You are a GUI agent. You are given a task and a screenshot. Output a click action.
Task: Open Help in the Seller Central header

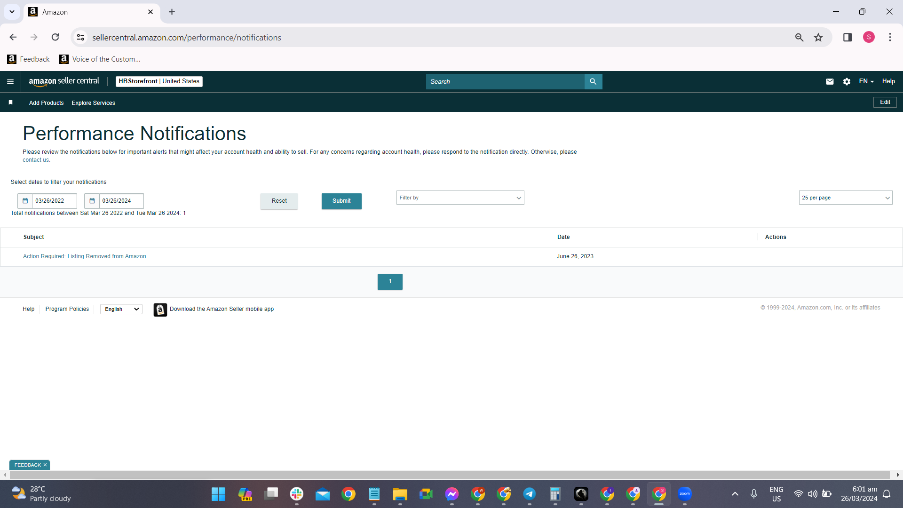(888, 81)
